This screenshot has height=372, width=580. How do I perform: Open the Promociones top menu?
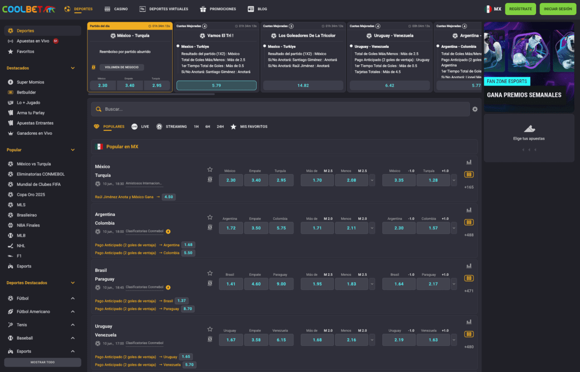pyautogui.click(x=218, y=9)
